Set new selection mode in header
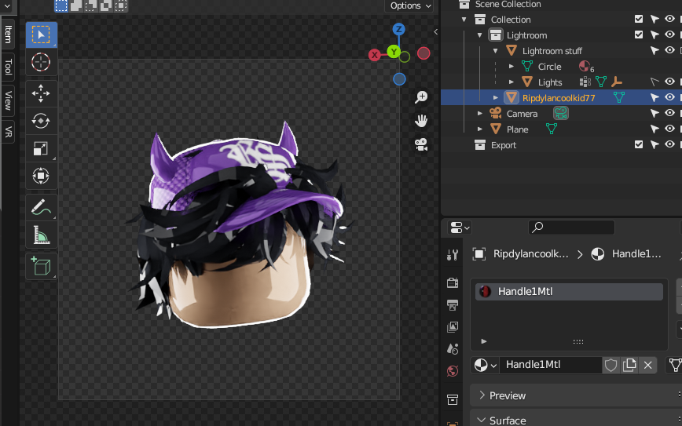Viewport: 682px width, 426px height. (x=61, y=5)
